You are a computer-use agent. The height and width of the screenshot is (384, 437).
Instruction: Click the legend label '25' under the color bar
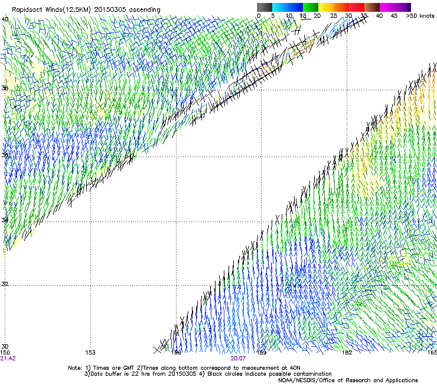click(334, 15)
